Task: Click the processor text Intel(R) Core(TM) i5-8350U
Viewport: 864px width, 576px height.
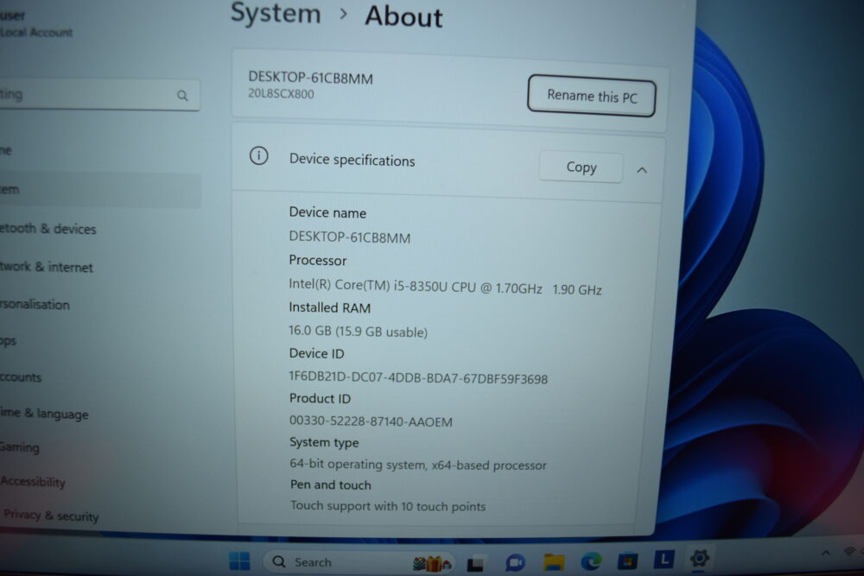Action: [x=367, y=285]
